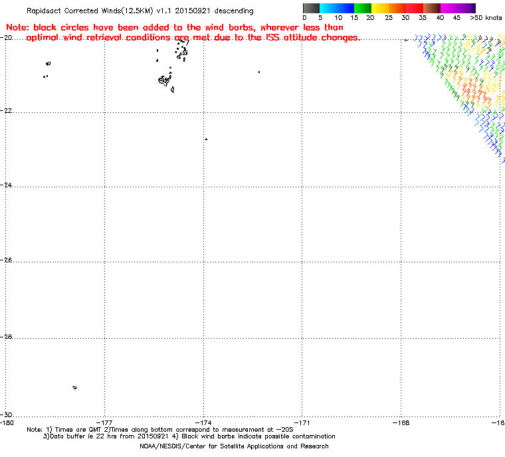Click the NOAA/NESDIS credit line
This screenshot has height=457, width=505.
tap(234, 446)
